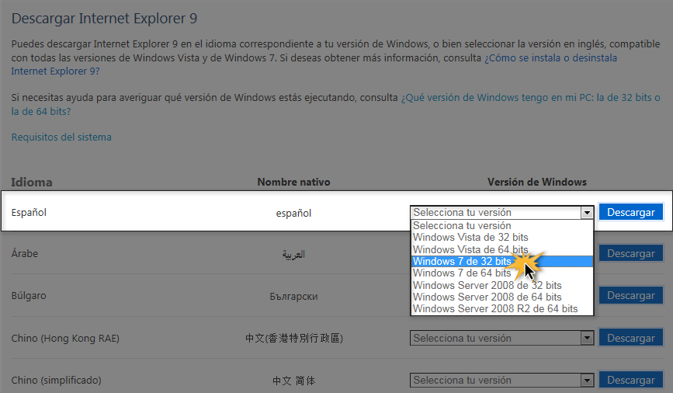
Task: Click the 'Descargar Internet Explorer 9' heading
Action: click(x=104, y=19)
